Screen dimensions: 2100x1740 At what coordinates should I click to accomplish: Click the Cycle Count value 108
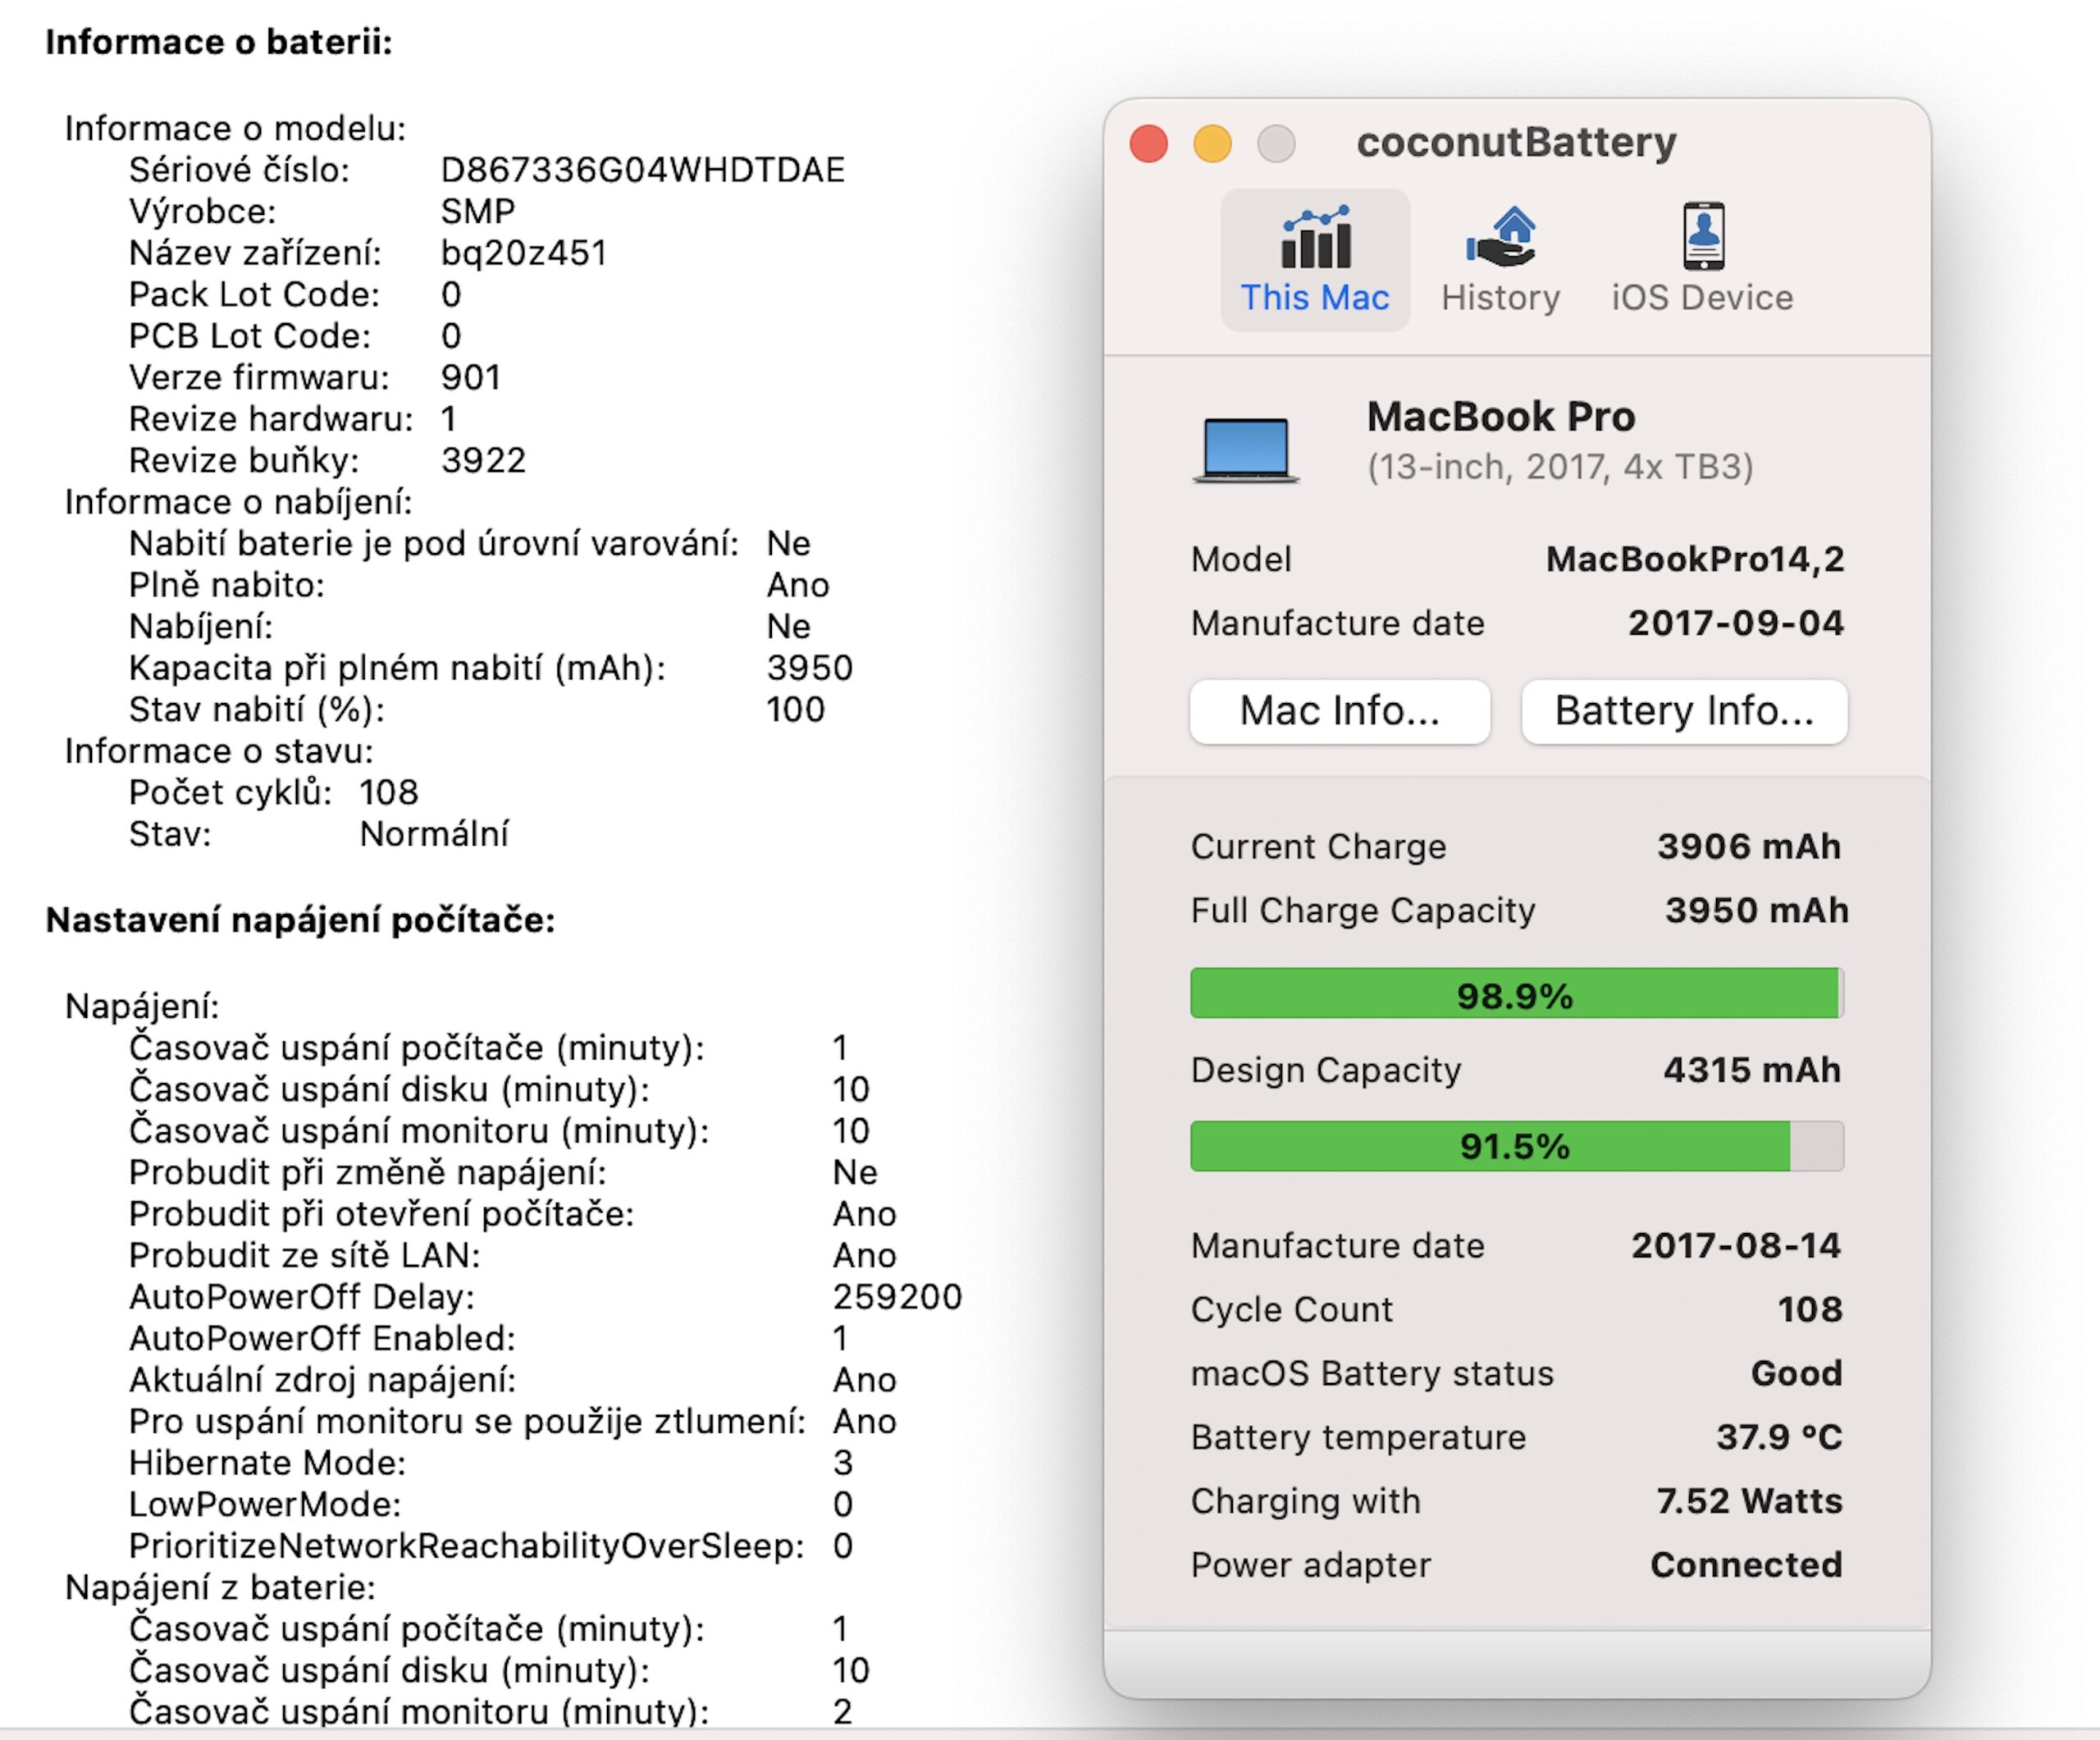click(x=1809, y=1309)
